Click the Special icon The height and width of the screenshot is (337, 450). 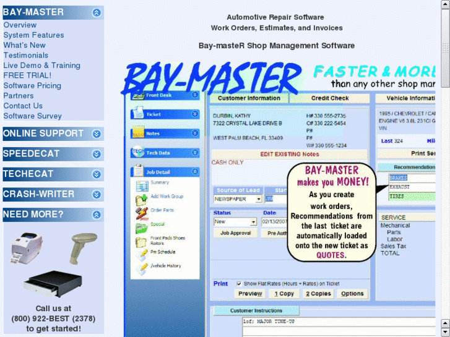click(x=142, y=228)
